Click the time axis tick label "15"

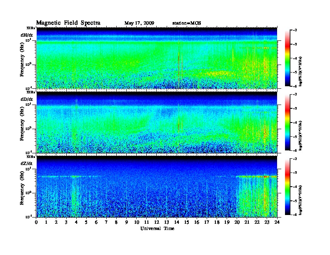pyautogui.click(x=187, y=222)
